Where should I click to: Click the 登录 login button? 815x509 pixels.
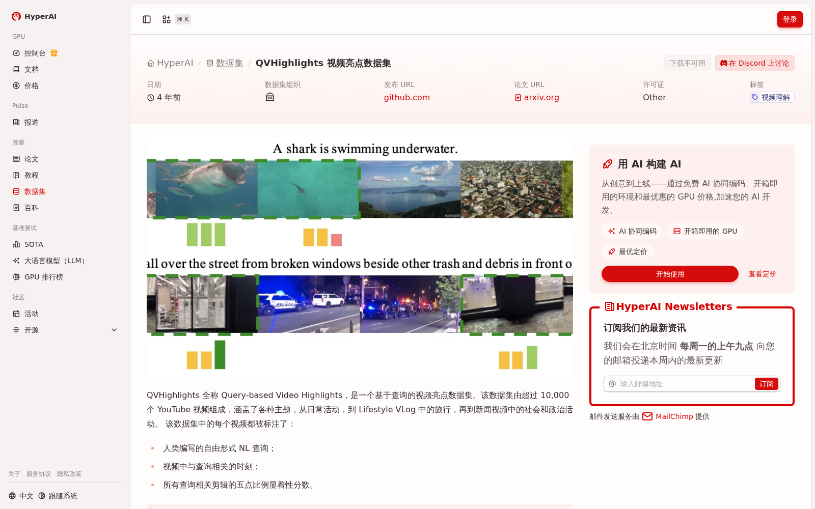(790, 19)
